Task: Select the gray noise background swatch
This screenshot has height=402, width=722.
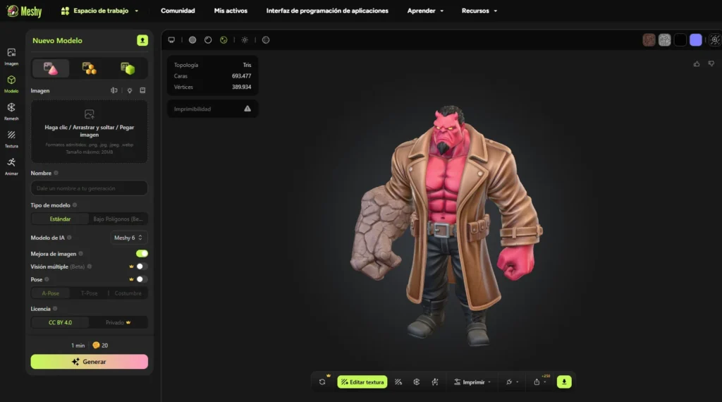Action: tap(664, 40)
